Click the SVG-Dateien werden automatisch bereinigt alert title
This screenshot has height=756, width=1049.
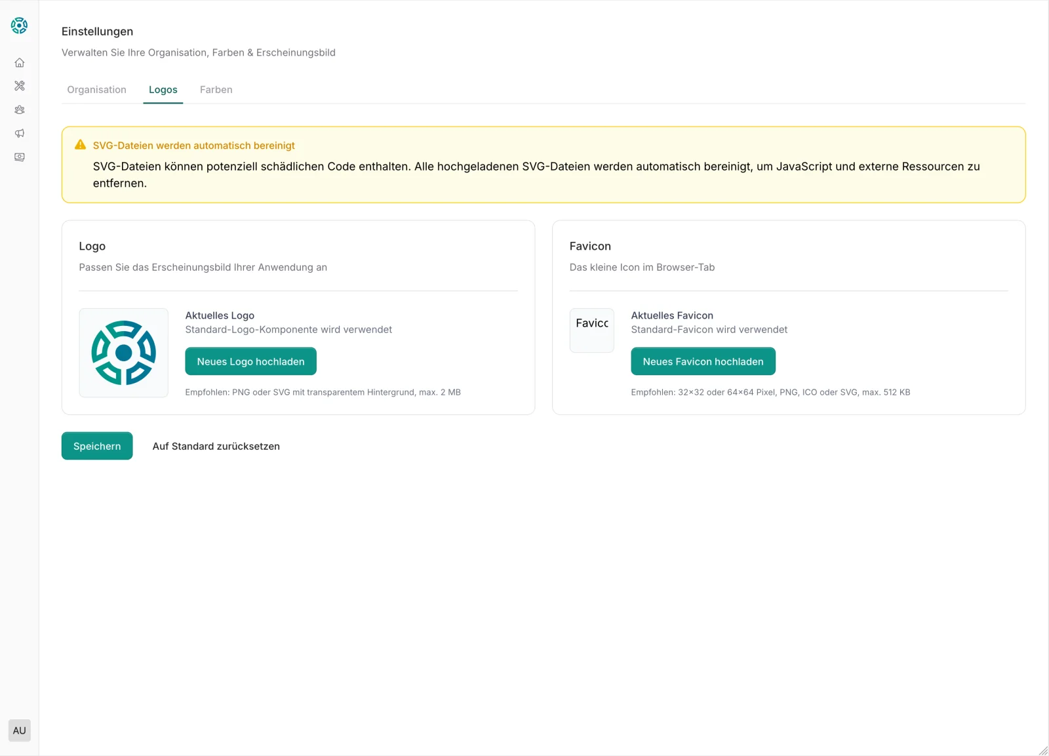(193, 146)
